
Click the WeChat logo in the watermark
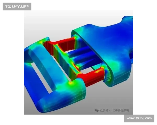click(x=97, y=110)
